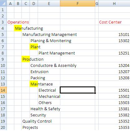This screenshot has height=131, width=130.
Task: Click the Conductore & Assembly cell
Action: [53, 65]
